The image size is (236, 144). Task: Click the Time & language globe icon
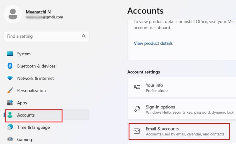[10, 127]
